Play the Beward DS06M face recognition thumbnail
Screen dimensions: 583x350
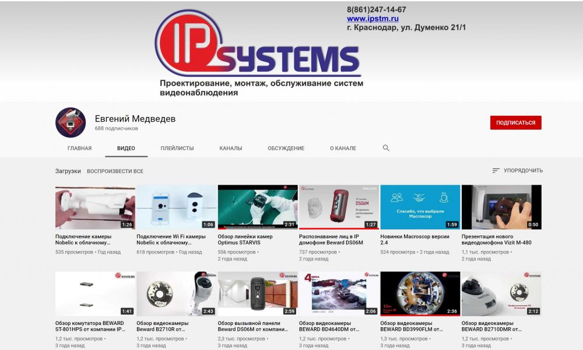click(x=339, y=207)
